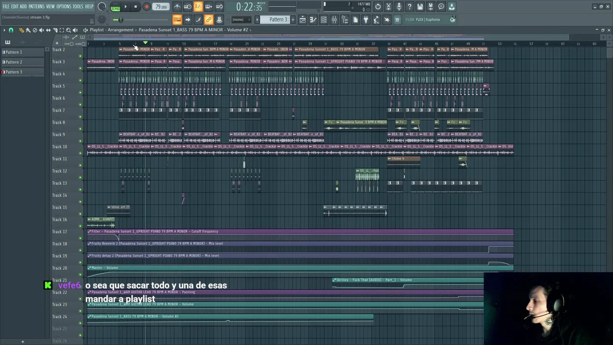Screen dimensions: 613x345
Task: Open the Playlist view icon
Action: click(x=303, y=20)
